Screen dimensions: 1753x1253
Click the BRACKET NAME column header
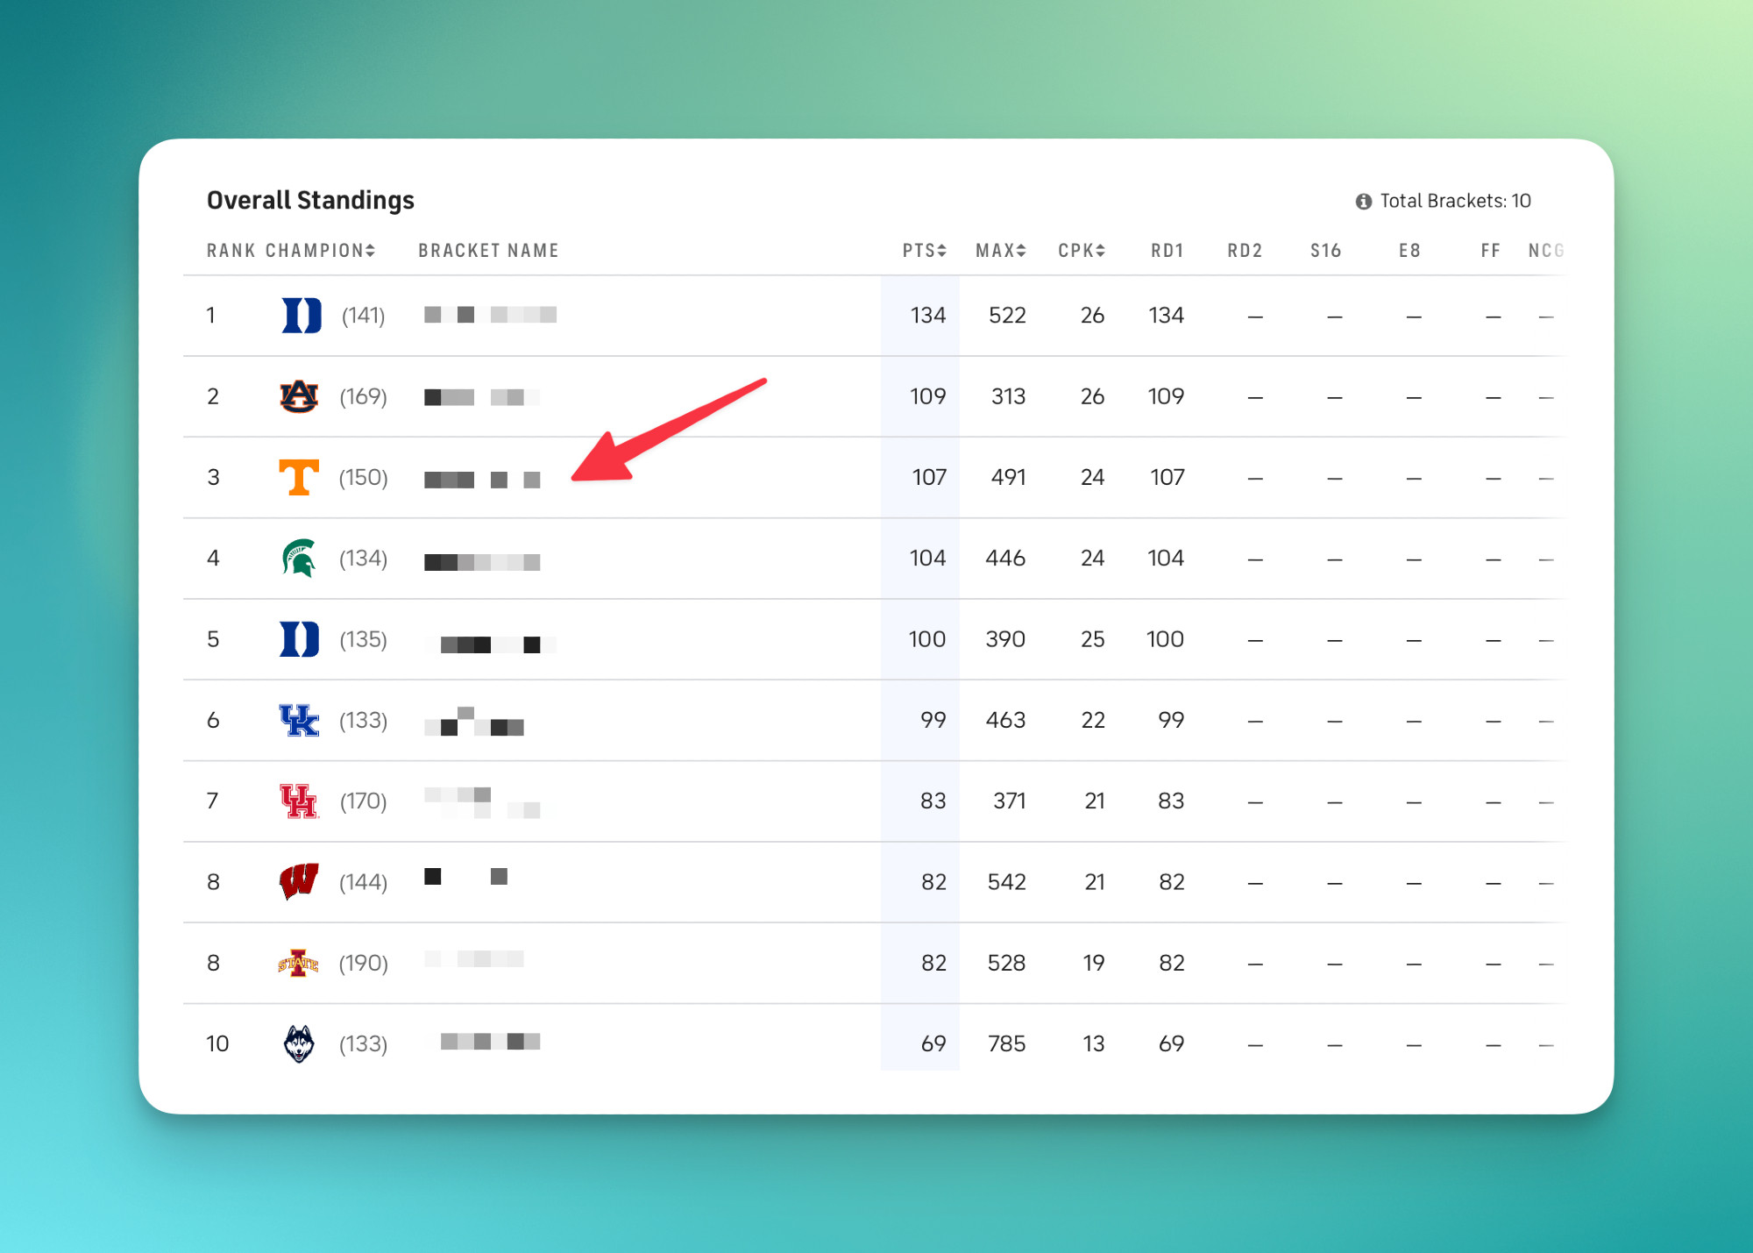(488, 251)
